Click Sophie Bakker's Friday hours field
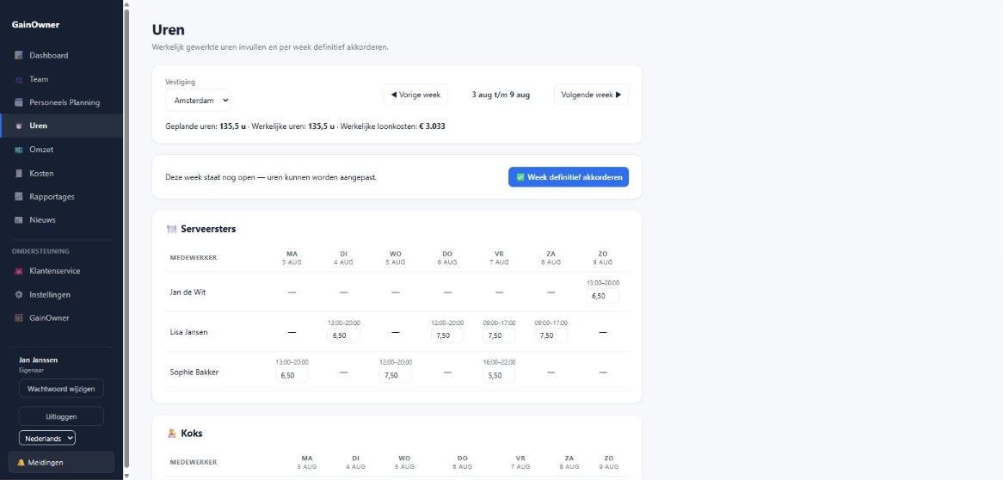This screenshot has width=1003, height=480. (499, 375)
